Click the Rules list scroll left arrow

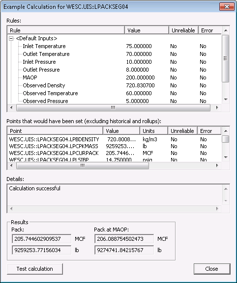(11, 108)
